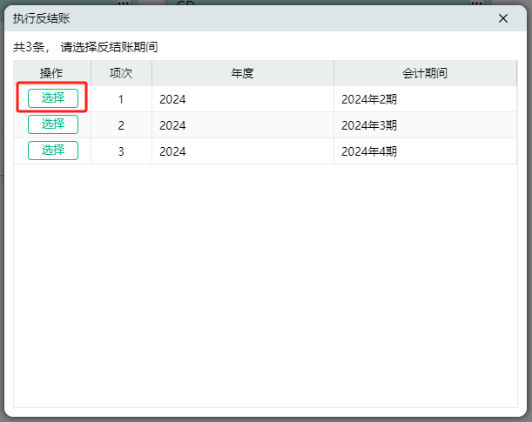Sort by the 年度 column header
This screenshot has height=422, width=532.
pos(242,73)
